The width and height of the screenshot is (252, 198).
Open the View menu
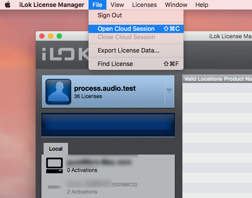tap(117, 5)
